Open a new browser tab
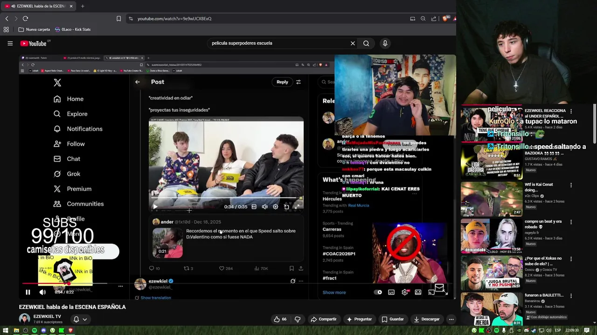Viewport: 597px width, 335px height. tap(83, 6)
